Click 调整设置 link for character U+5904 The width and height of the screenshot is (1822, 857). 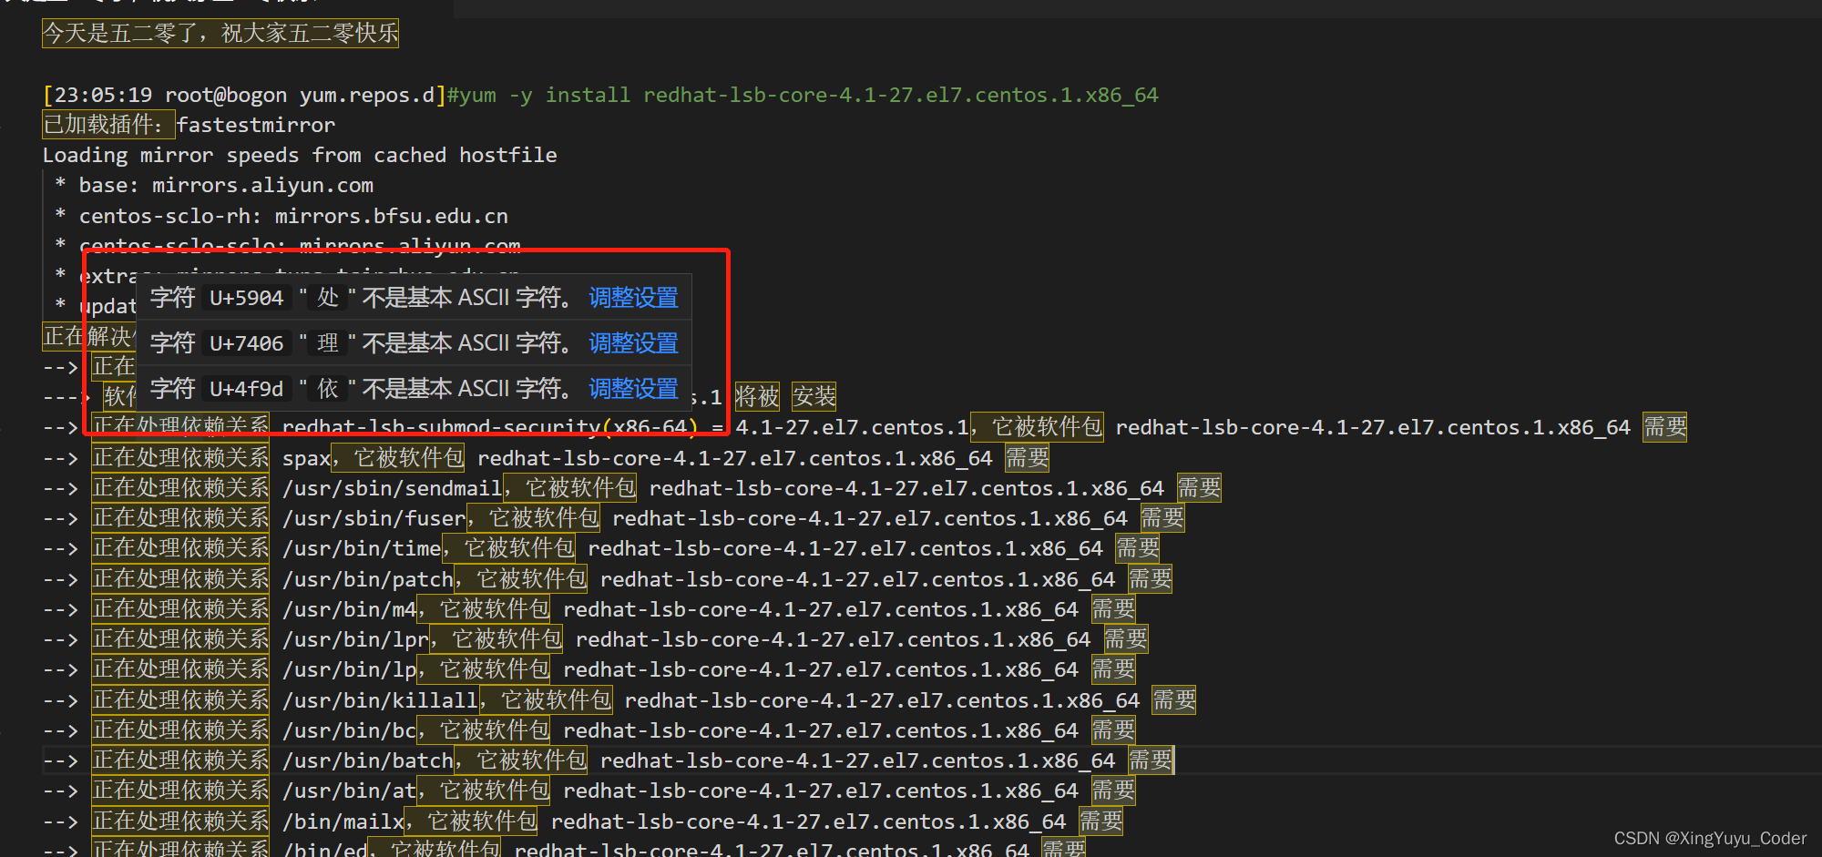633,298
